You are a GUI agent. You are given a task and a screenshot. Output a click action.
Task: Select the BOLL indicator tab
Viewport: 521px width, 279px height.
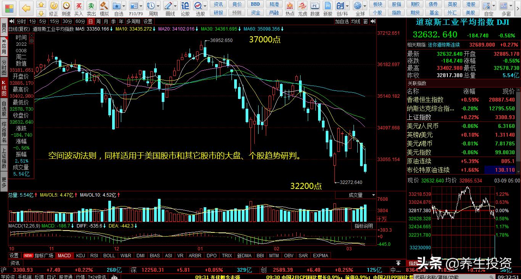pos(109,255)
